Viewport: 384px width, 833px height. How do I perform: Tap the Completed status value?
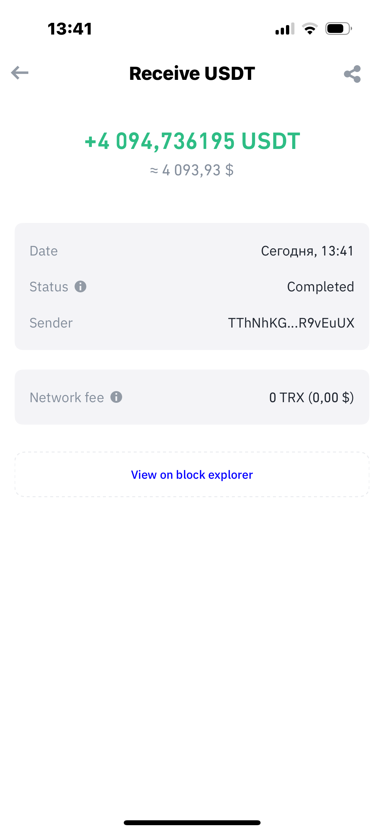320,287
